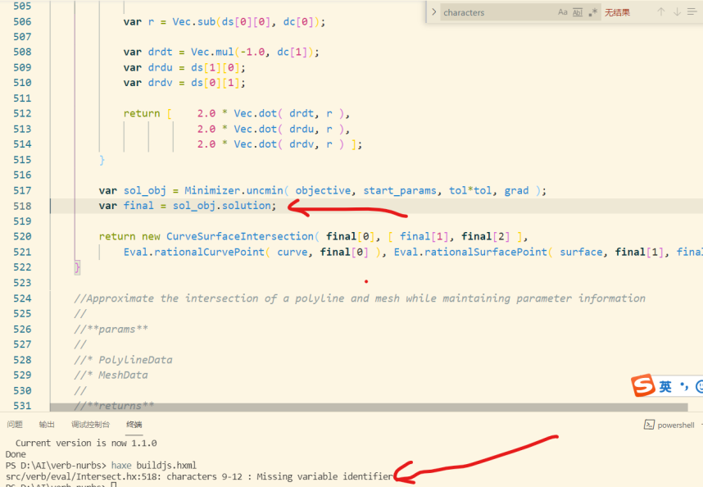Click the powershell terminal icon in the panel
Image resolution: width=703 pixels, height=487 pixels.
(648, 424)
